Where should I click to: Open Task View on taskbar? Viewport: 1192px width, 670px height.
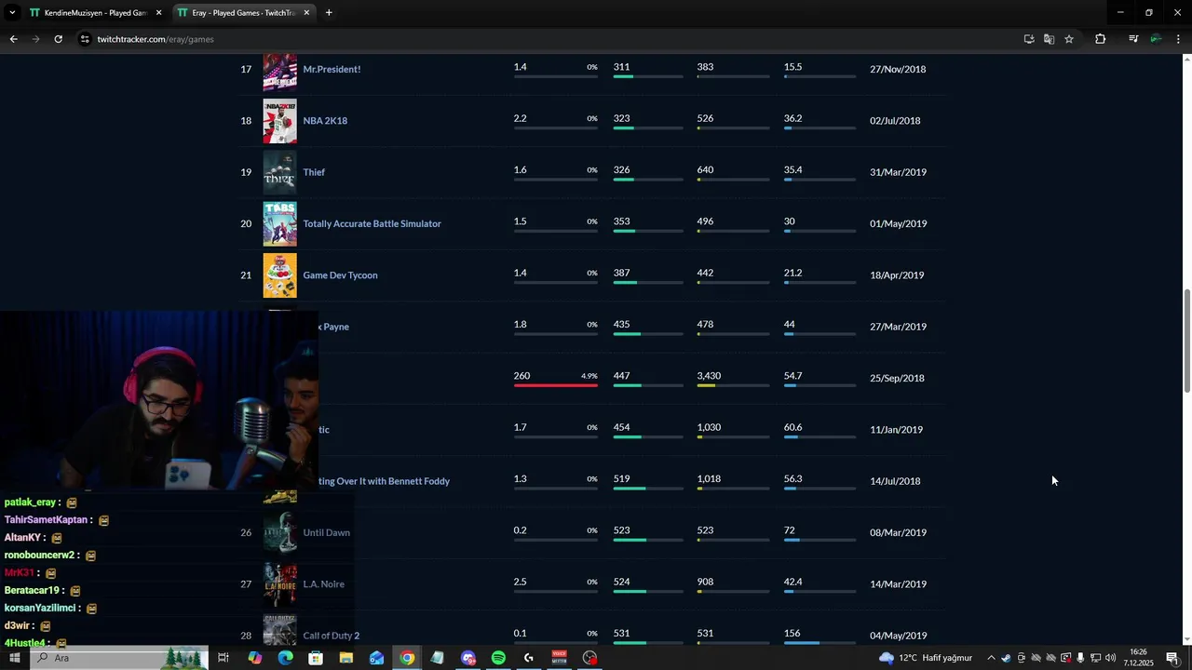tap(223, 658)
